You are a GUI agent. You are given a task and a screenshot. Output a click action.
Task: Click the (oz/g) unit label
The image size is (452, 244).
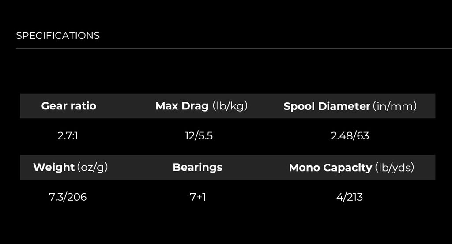coord(92,167)
